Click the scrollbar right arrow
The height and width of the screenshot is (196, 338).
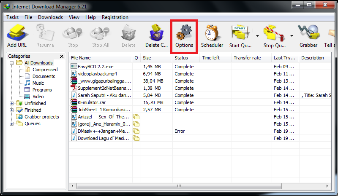[327, 186]
